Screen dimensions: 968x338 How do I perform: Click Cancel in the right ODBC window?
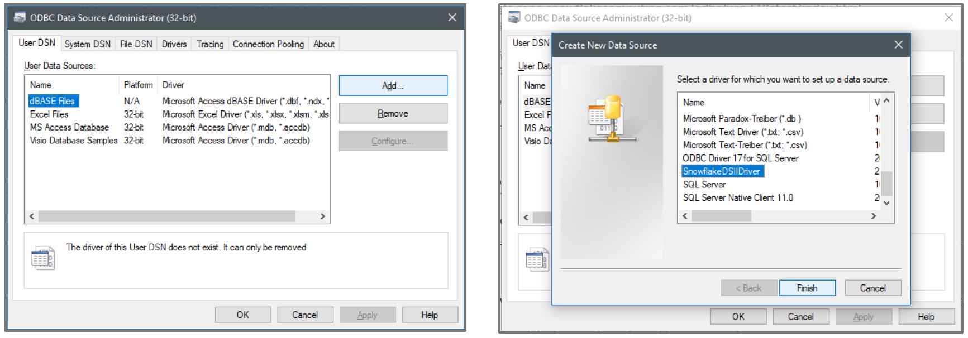coord(800,316)
